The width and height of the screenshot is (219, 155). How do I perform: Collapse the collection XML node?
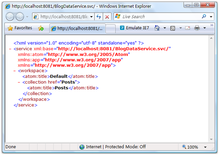pyautogui.click(x=19, y=82)
